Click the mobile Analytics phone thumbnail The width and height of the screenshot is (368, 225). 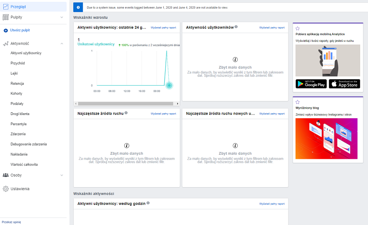point(328,60)
